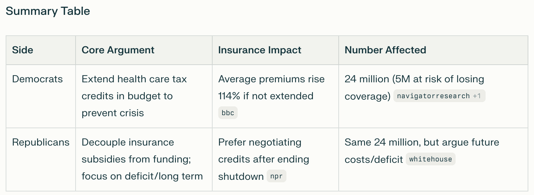
Task: Open the bbc source citation
Action: tap(228, 113)
